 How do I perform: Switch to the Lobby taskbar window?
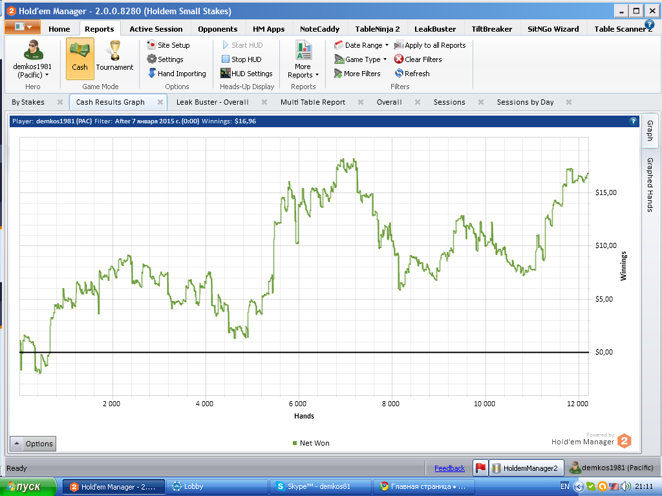pyautogui.click(x=217, y=486)
